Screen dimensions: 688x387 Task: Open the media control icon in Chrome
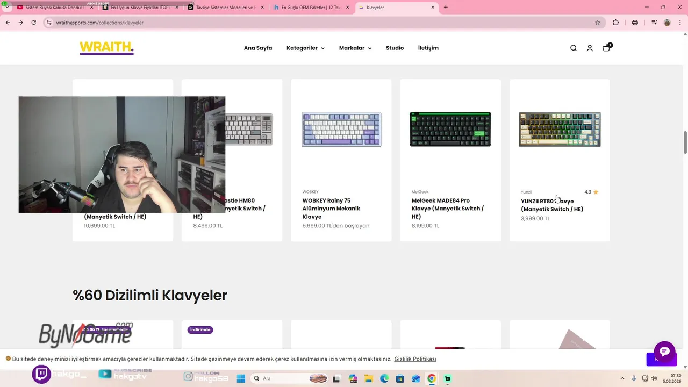pos(654,23)
